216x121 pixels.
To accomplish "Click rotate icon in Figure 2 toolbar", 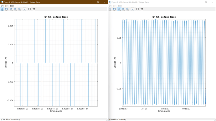I will (114, 9).
